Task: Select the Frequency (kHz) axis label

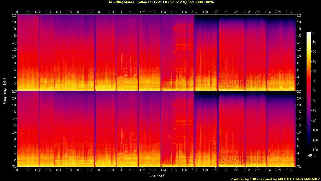Action: coord(5,91)
